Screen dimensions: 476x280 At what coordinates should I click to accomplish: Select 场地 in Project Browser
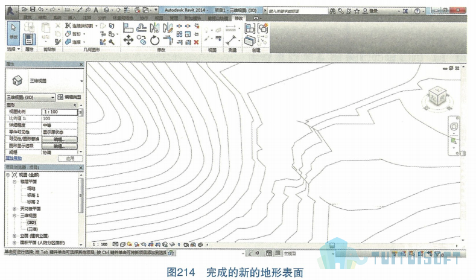point(31,189)
